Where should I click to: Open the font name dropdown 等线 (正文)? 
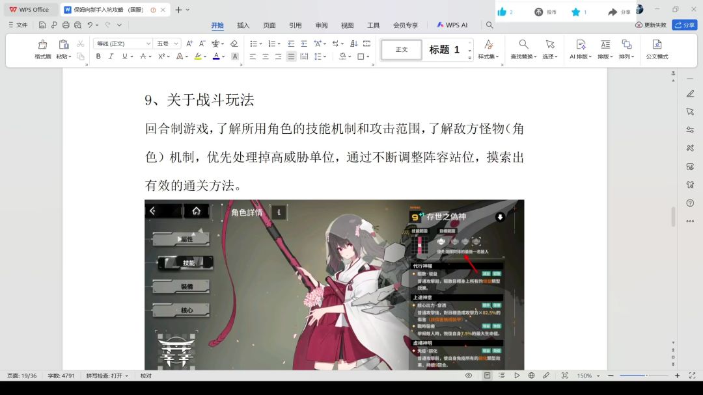(x=122, y=44)
